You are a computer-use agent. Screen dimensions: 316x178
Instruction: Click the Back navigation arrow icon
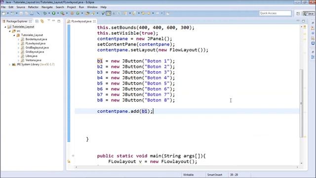pyautogui.click(x=149, y=13)
